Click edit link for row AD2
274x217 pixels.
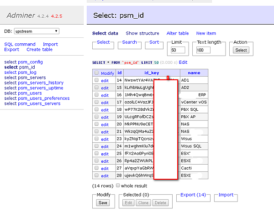point(105,88)
